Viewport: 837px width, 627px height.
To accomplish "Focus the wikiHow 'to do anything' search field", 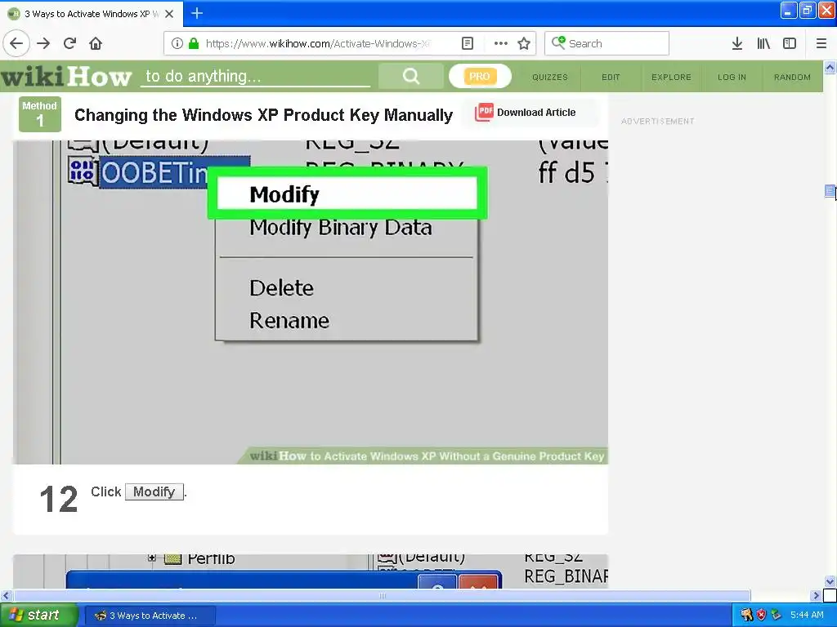I will (255, 76).
